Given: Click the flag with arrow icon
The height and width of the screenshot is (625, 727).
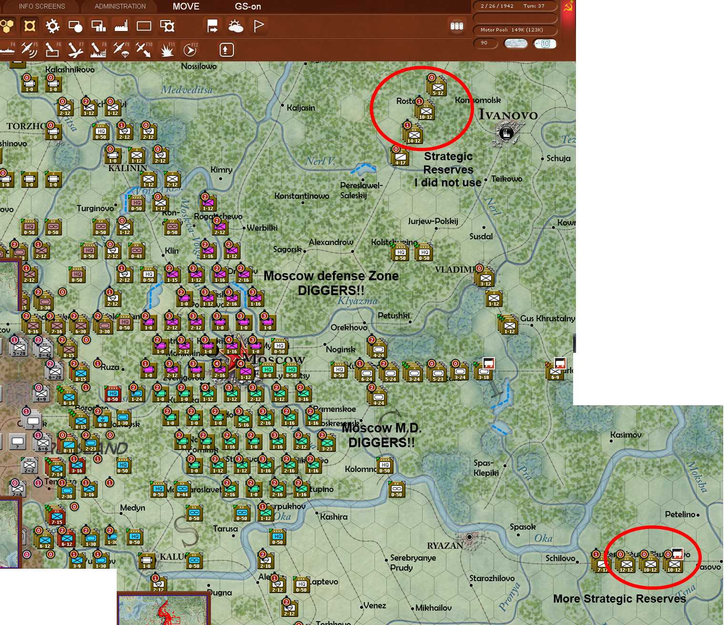Looking at the screenshot, I should tap(212, 26).
